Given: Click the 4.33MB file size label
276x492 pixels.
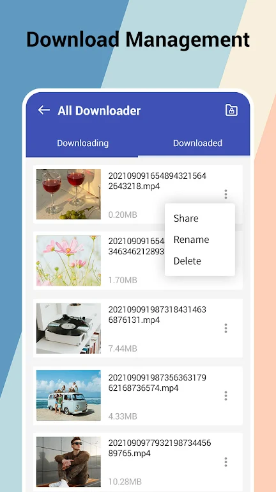Looking at the screenshot, I should pos(123,416).
